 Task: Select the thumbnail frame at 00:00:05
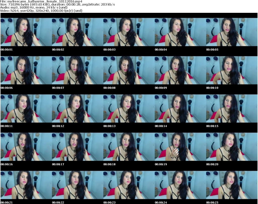pos(232,32)
